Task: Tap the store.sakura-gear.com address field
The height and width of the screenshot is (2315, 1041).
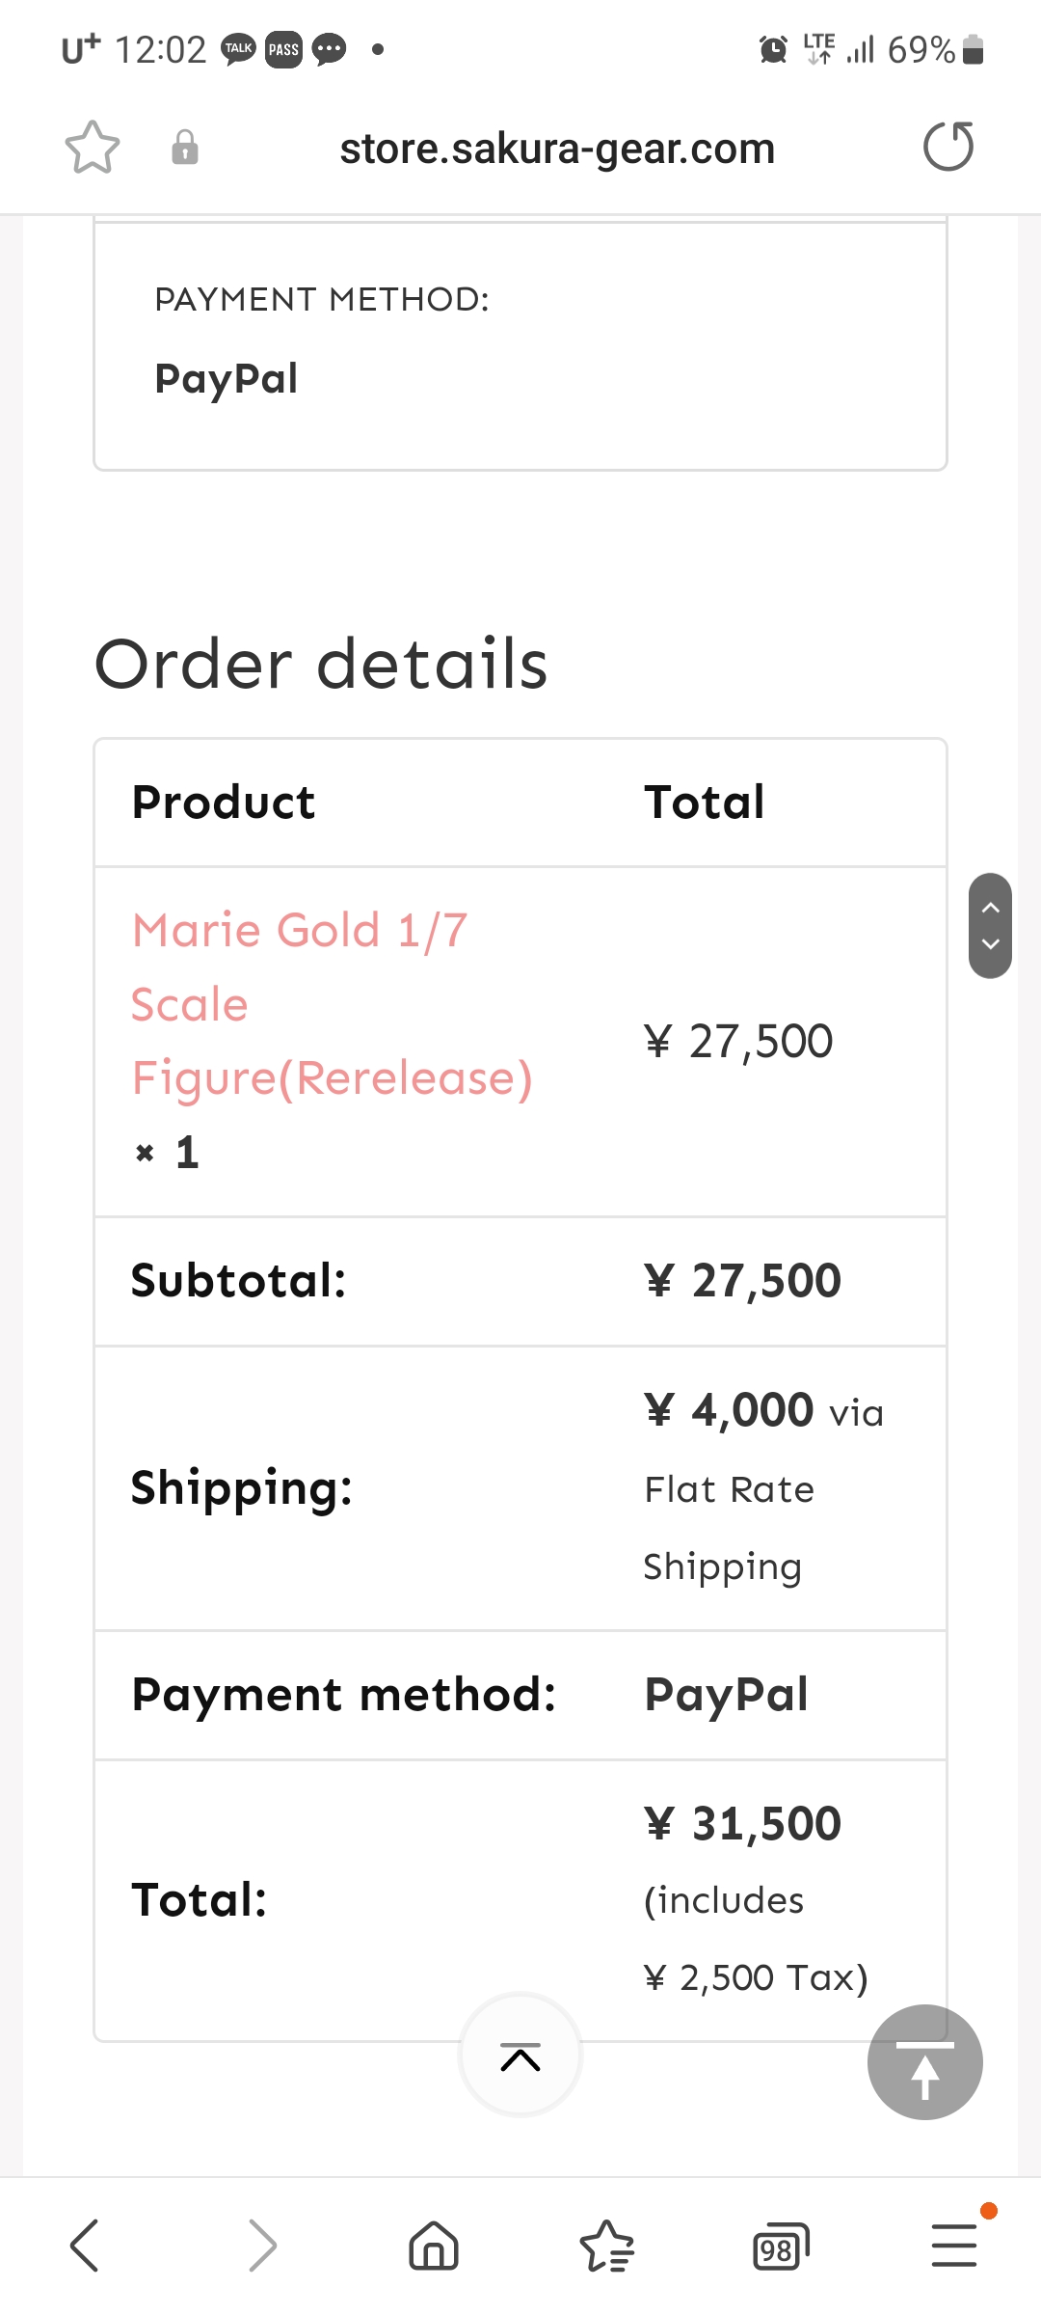Action: pos(557,149)
